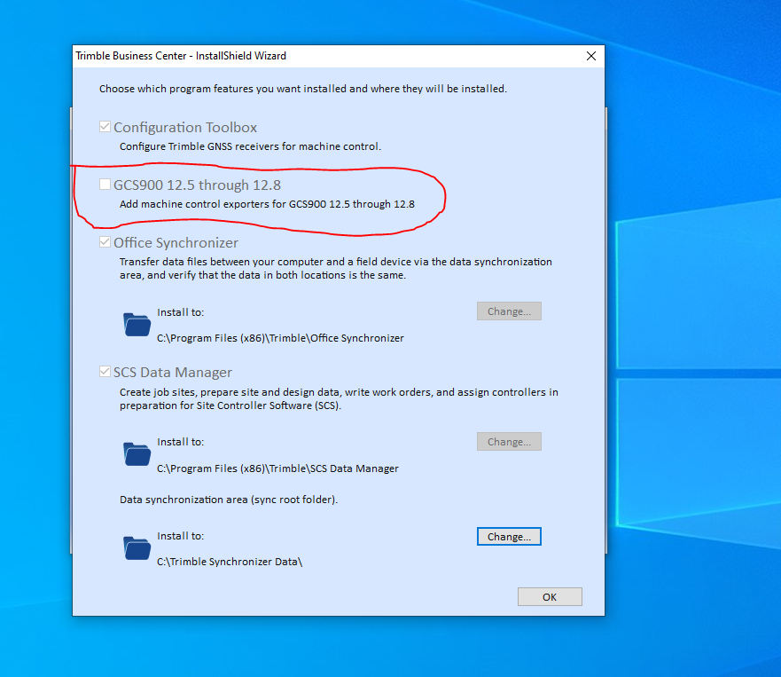The image size is (781, 677).
Task: Click 'Add machine control exporters' description
Action: (x=267, y=204)
